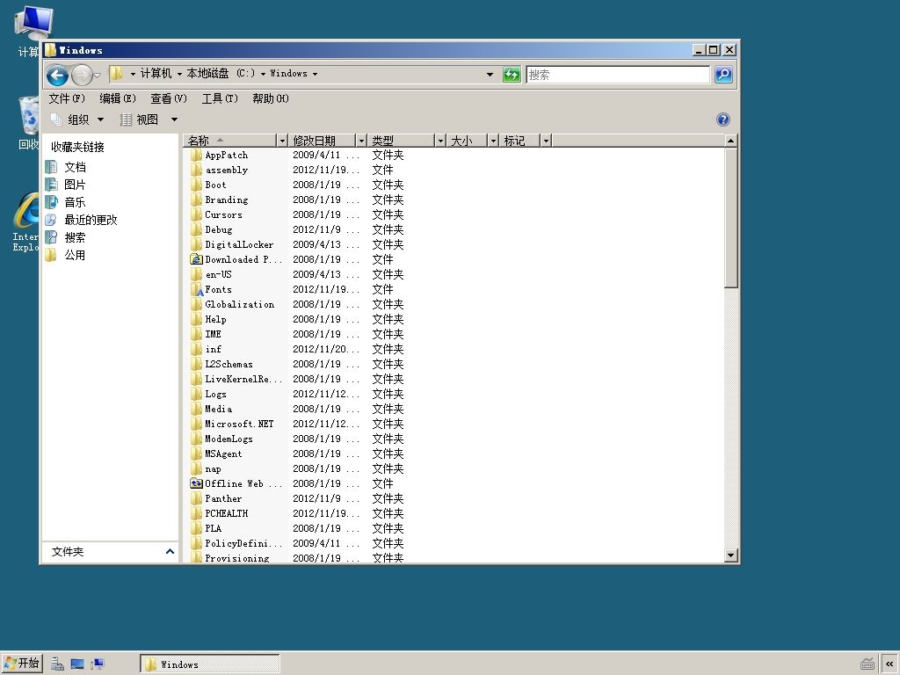Click the search magnifier button
Image resolution: width=900 pixels, height=675 pixels.
723,75
